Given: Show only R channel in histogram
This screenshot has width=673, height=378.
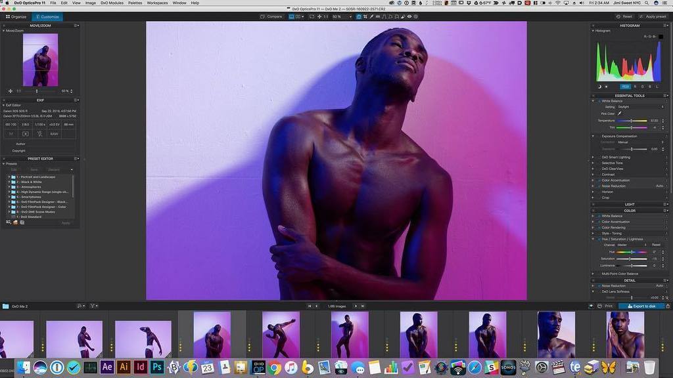Looking at the screenshot, I should (636, 87).
